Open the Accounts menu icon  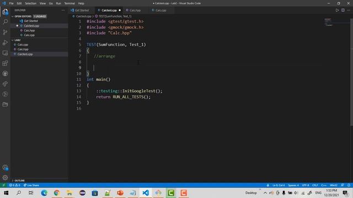[5, 167]
